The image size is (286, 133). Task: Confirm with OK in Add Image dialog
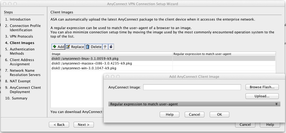[x=220, y=114]
